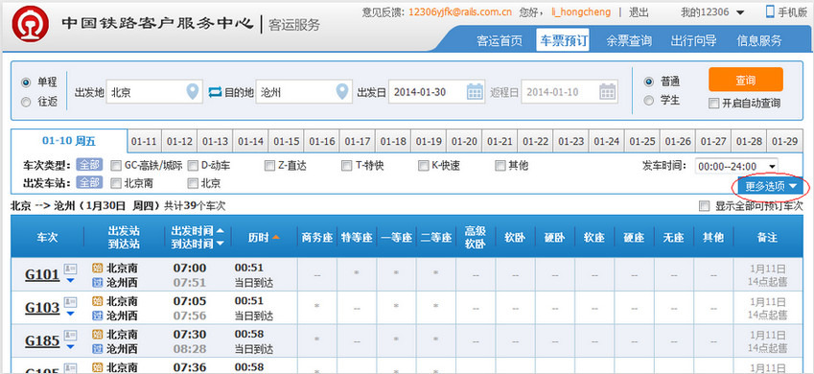Select single trip radio button
This screenshot has height=374, width=814.
[x=26, y=82]
